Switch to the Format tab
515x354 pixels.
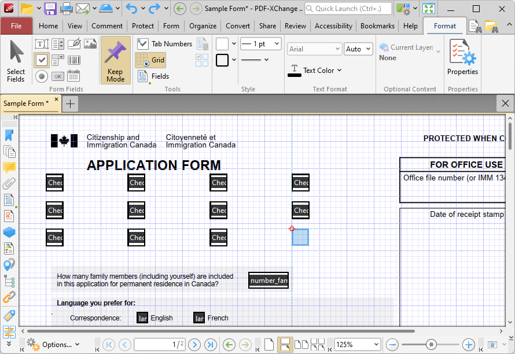point(445,26)
